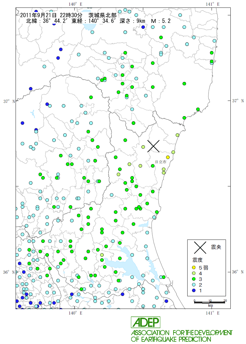Click the km unit label under scale bar
Screen dimensions: 246x344
pos(211,306)
